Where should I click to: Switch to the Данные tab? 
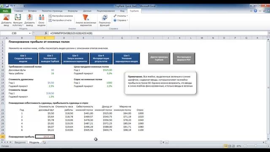[x=87, y=11]
